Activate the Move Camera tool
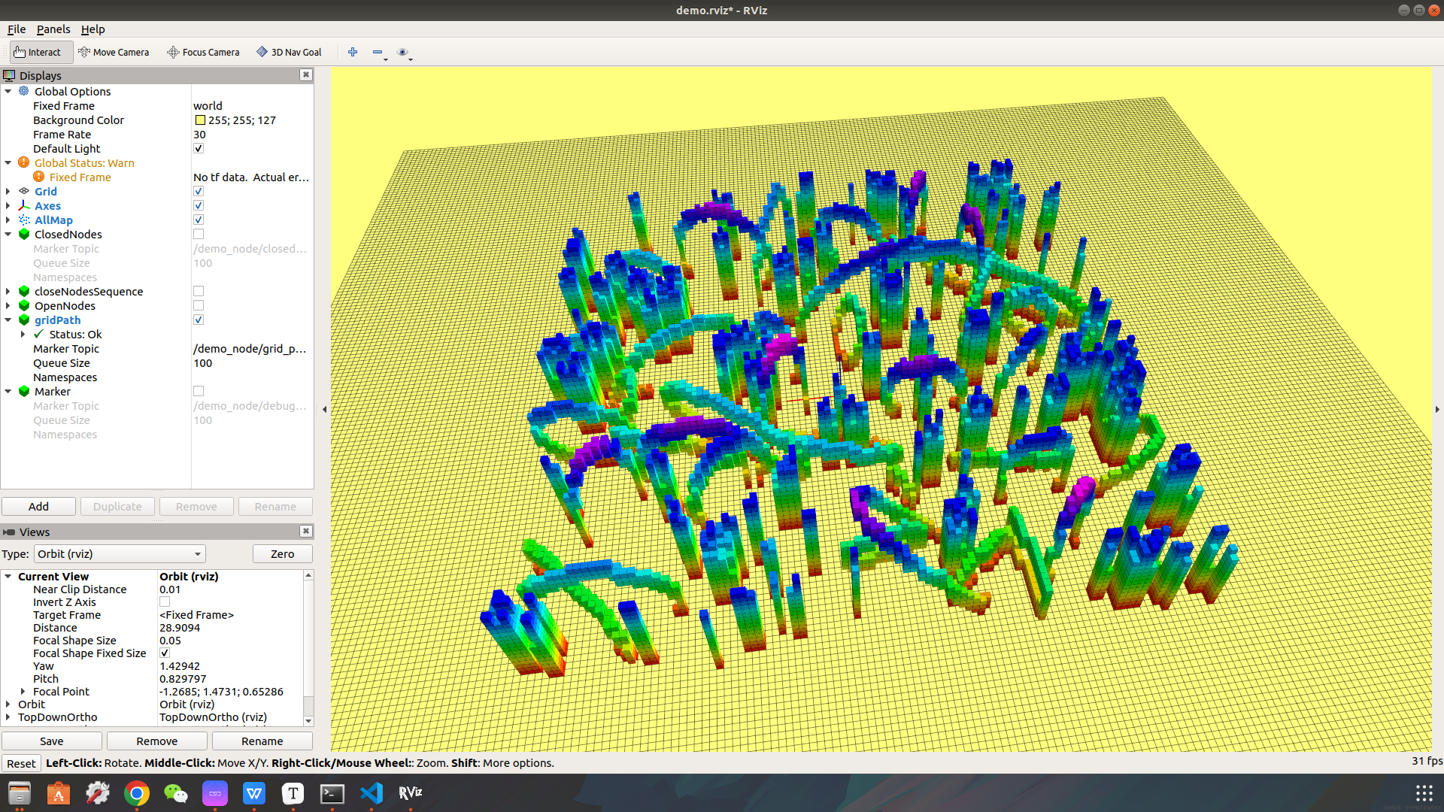The image size is (1444, 812). 114,52
